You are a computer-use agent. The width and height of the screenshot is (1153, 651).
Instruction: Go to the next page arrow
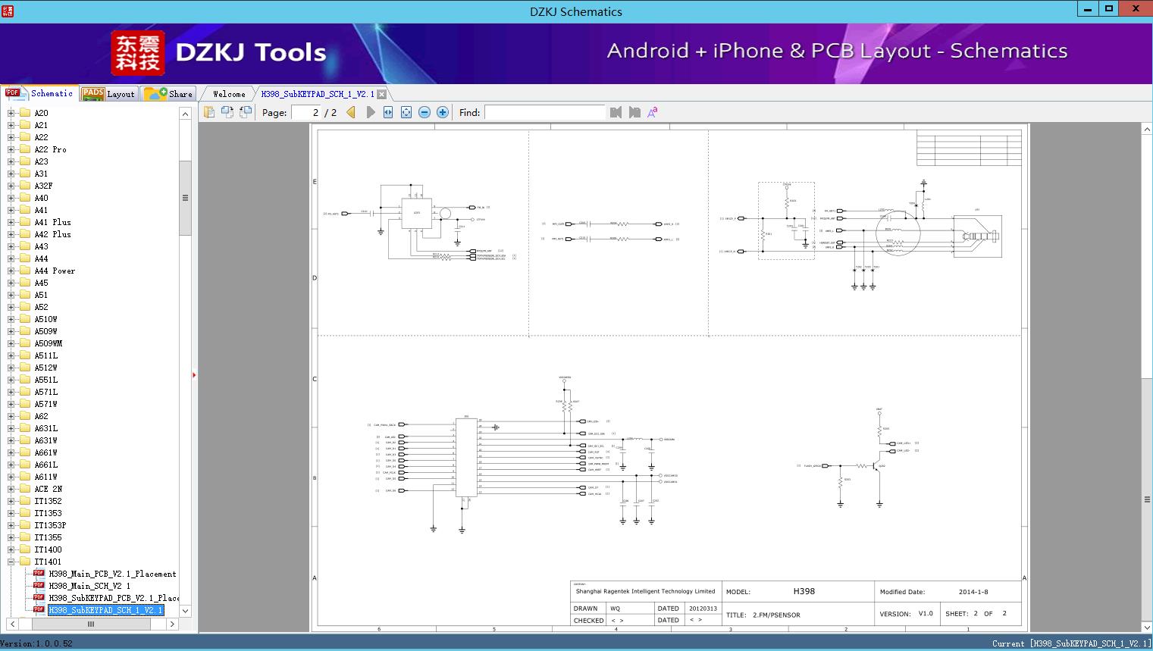pos(370,112)
